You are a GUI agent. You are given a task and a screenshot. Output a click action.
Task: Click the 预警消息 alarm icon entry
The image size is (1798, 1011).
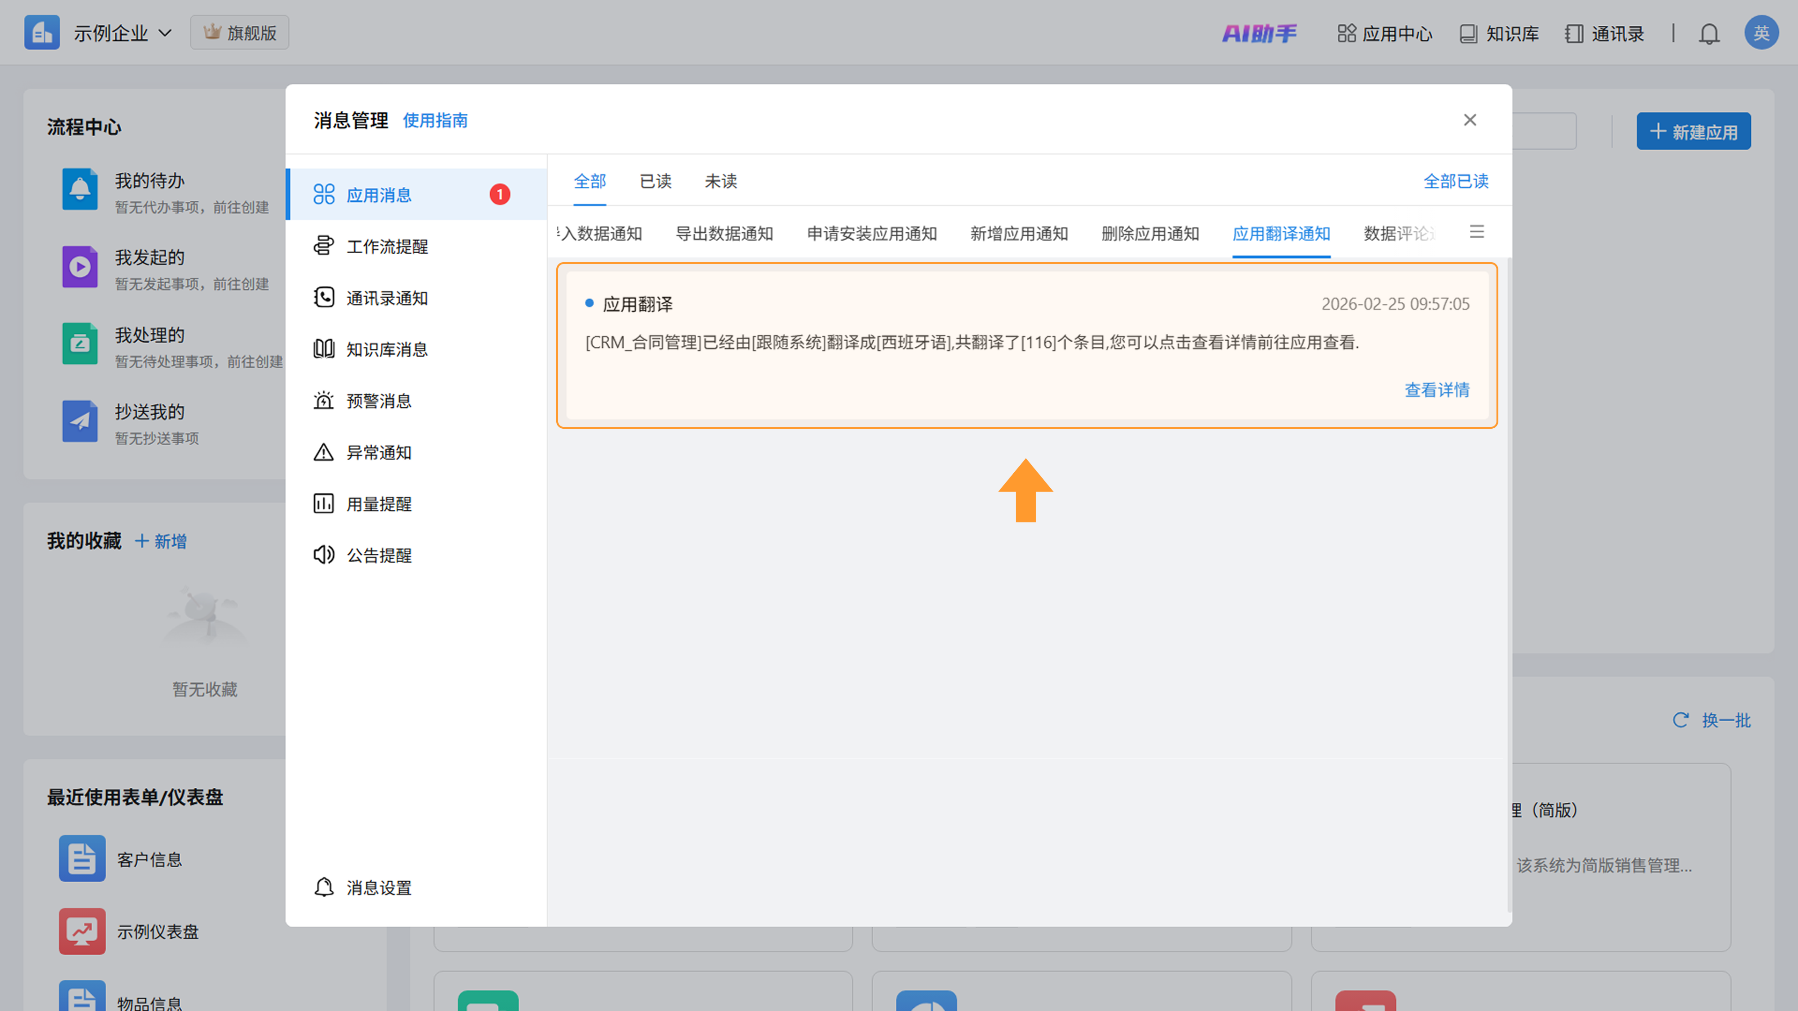coord(378,401)
